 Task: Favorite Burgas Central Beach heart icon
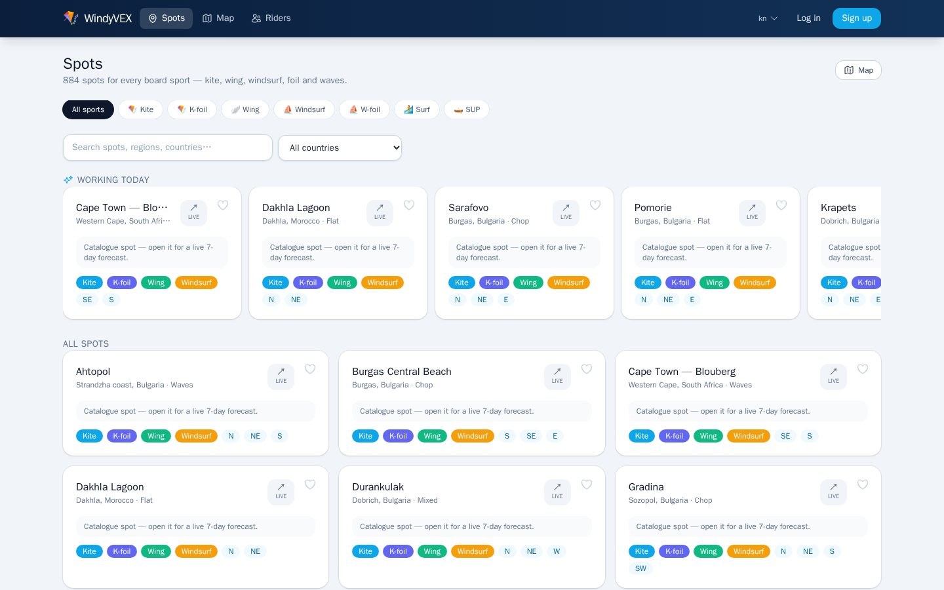click(x=587, y=369)
